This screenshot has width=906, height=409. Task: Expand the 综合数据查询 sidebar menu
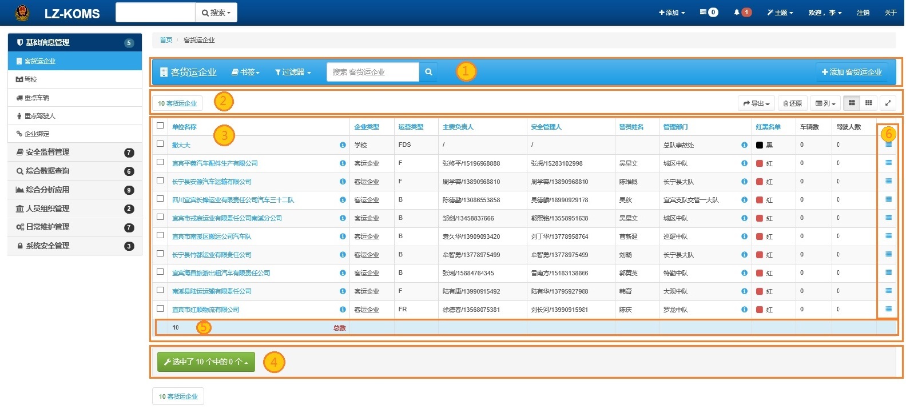pos(75,171)
